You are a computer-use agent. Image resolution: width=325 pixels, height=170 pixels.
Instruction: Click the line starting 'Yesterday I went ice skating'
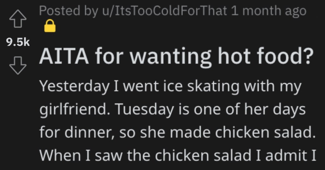click(170, 87)
